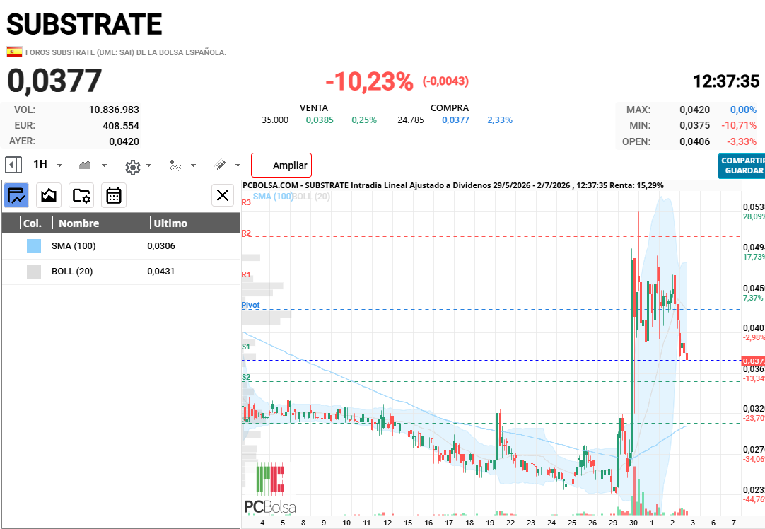This screenshot has width=765, height=529.
Task: Select the drawing pencil tool icon
Action: [x=221, y=165]
